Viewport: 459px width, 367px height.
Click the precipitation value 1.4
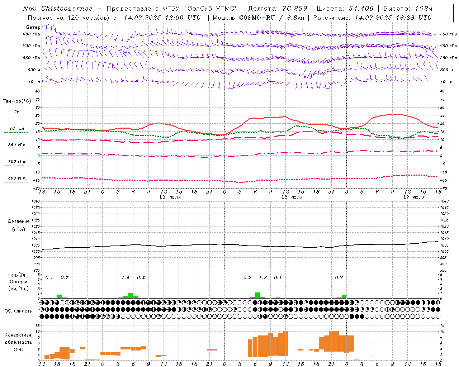coord(126,278)
